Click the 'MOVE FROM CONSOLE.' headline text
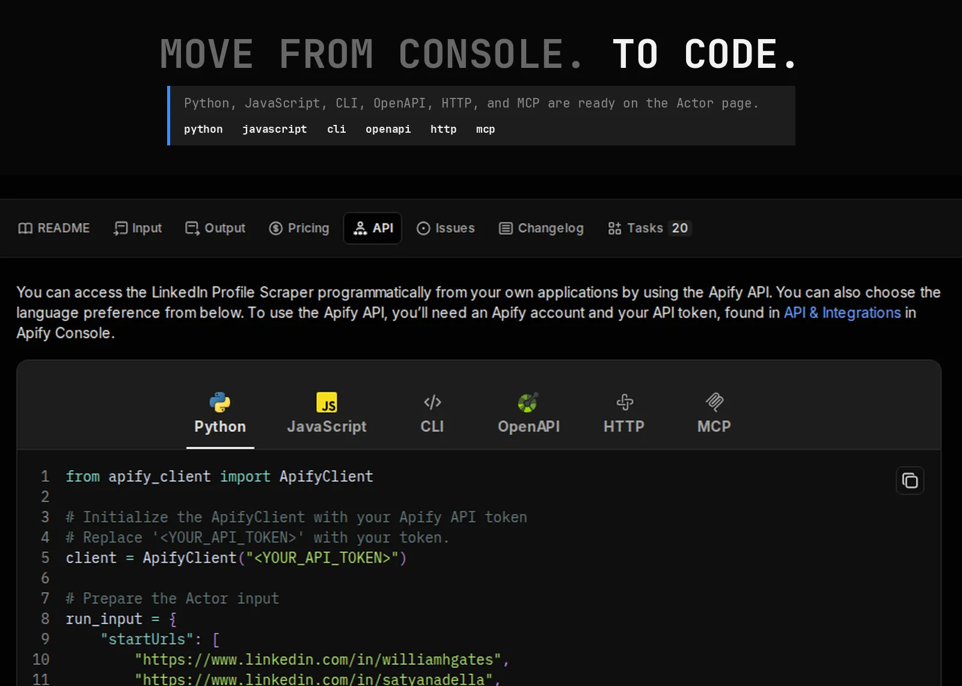This screenshot has height=686, width=962. click(x=372, y=54)
